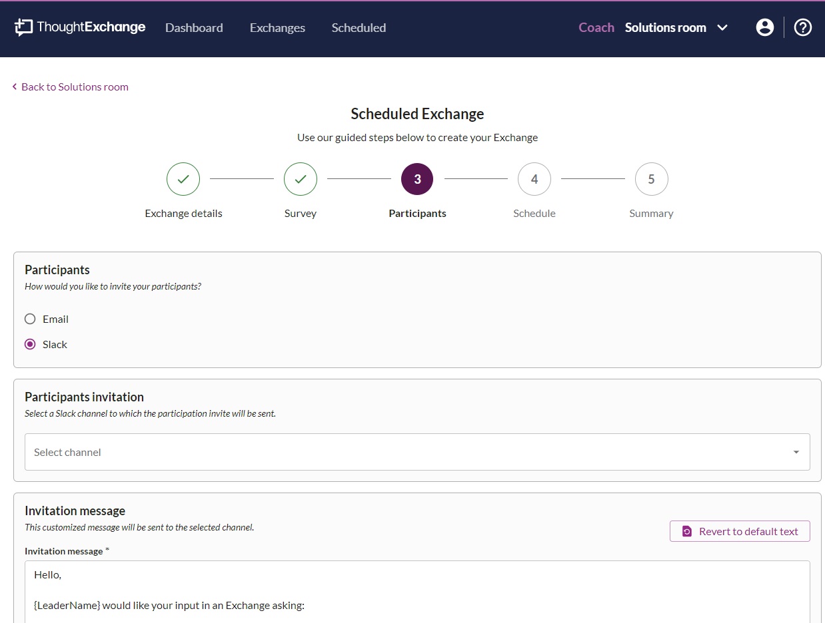Click inside the Invitation message text area
The width and height of the screenshot is (825, 623).
click(417, 592)
